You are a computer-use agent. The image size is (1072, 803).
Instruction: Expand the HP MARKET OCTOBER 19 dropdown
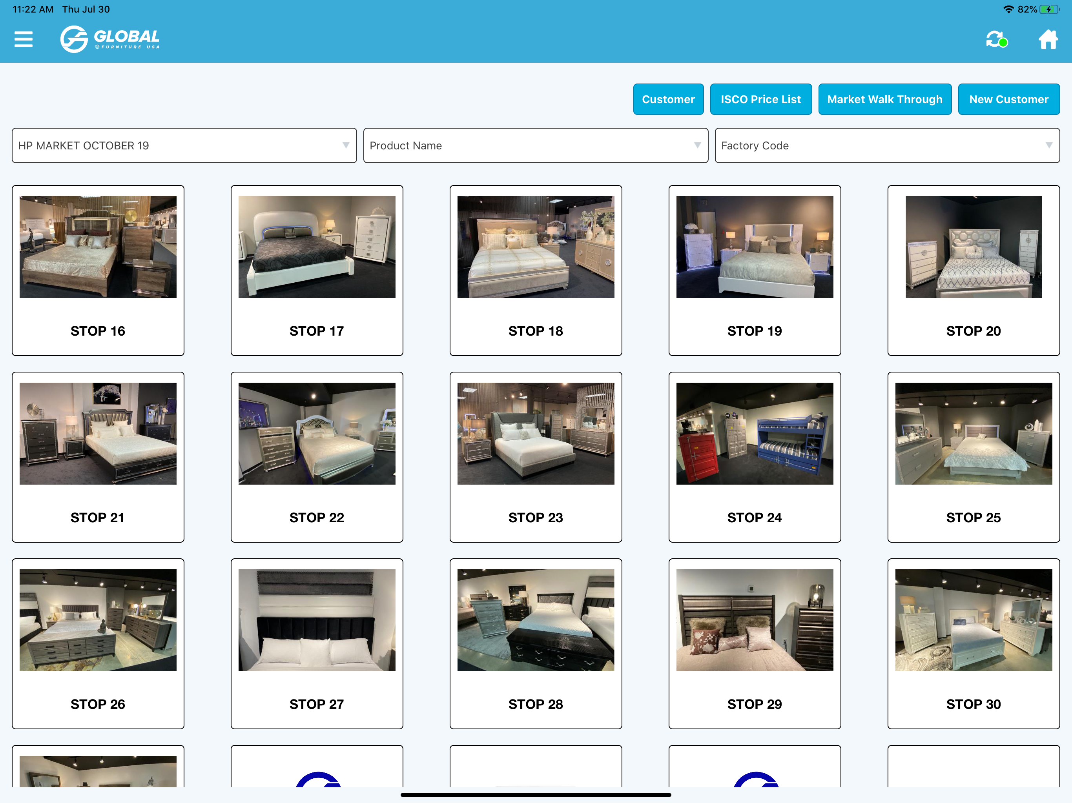tap(184, 145)
